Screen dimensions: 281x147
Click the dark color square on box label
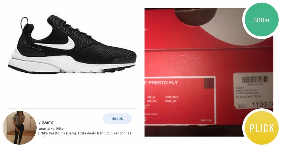tap(209, 84)
